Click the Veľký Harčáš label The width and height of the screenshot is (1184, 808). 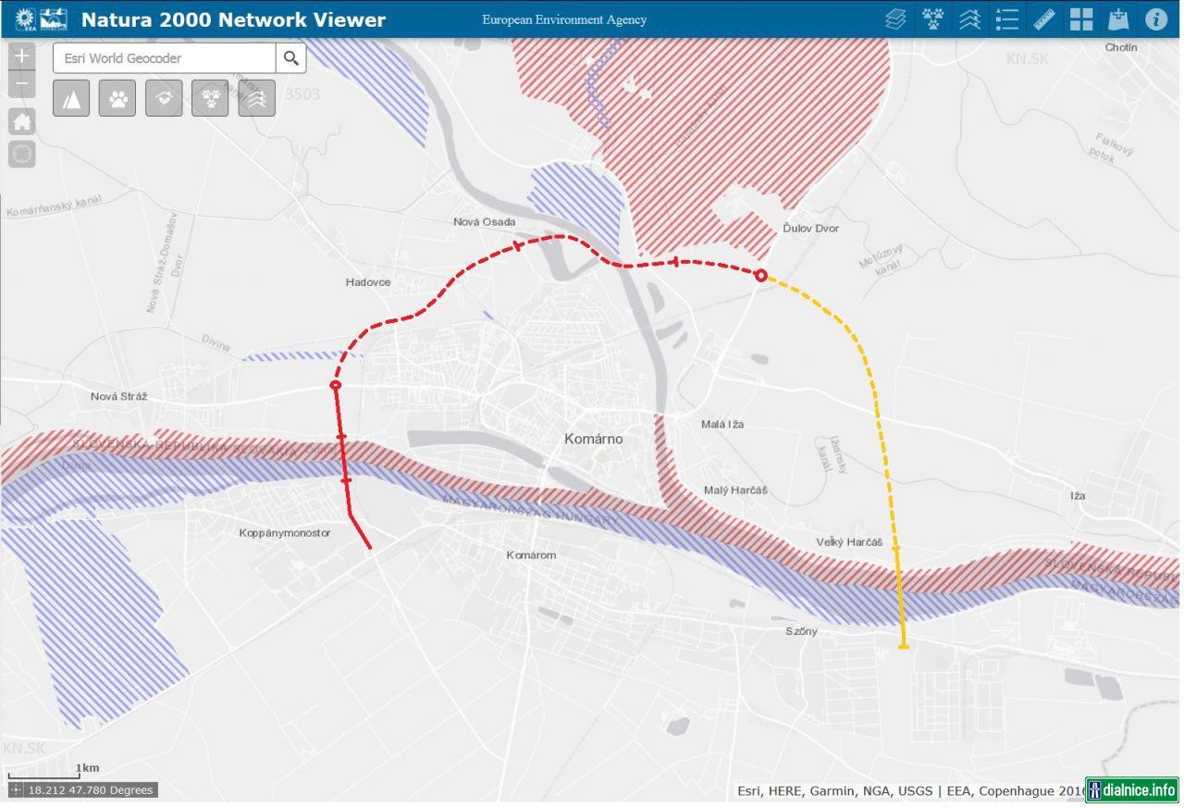click(849, 541)
